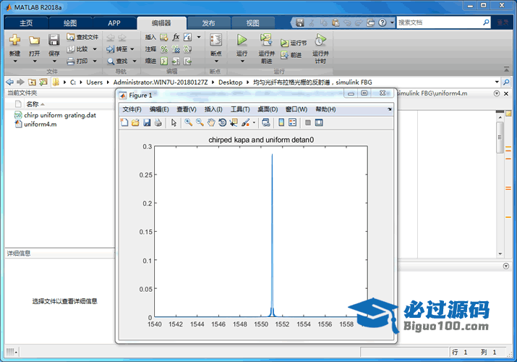Click the Save (保存) floppy disk icon
The height and width of the screenshot is (362, 517).
(x=54, y=40)
